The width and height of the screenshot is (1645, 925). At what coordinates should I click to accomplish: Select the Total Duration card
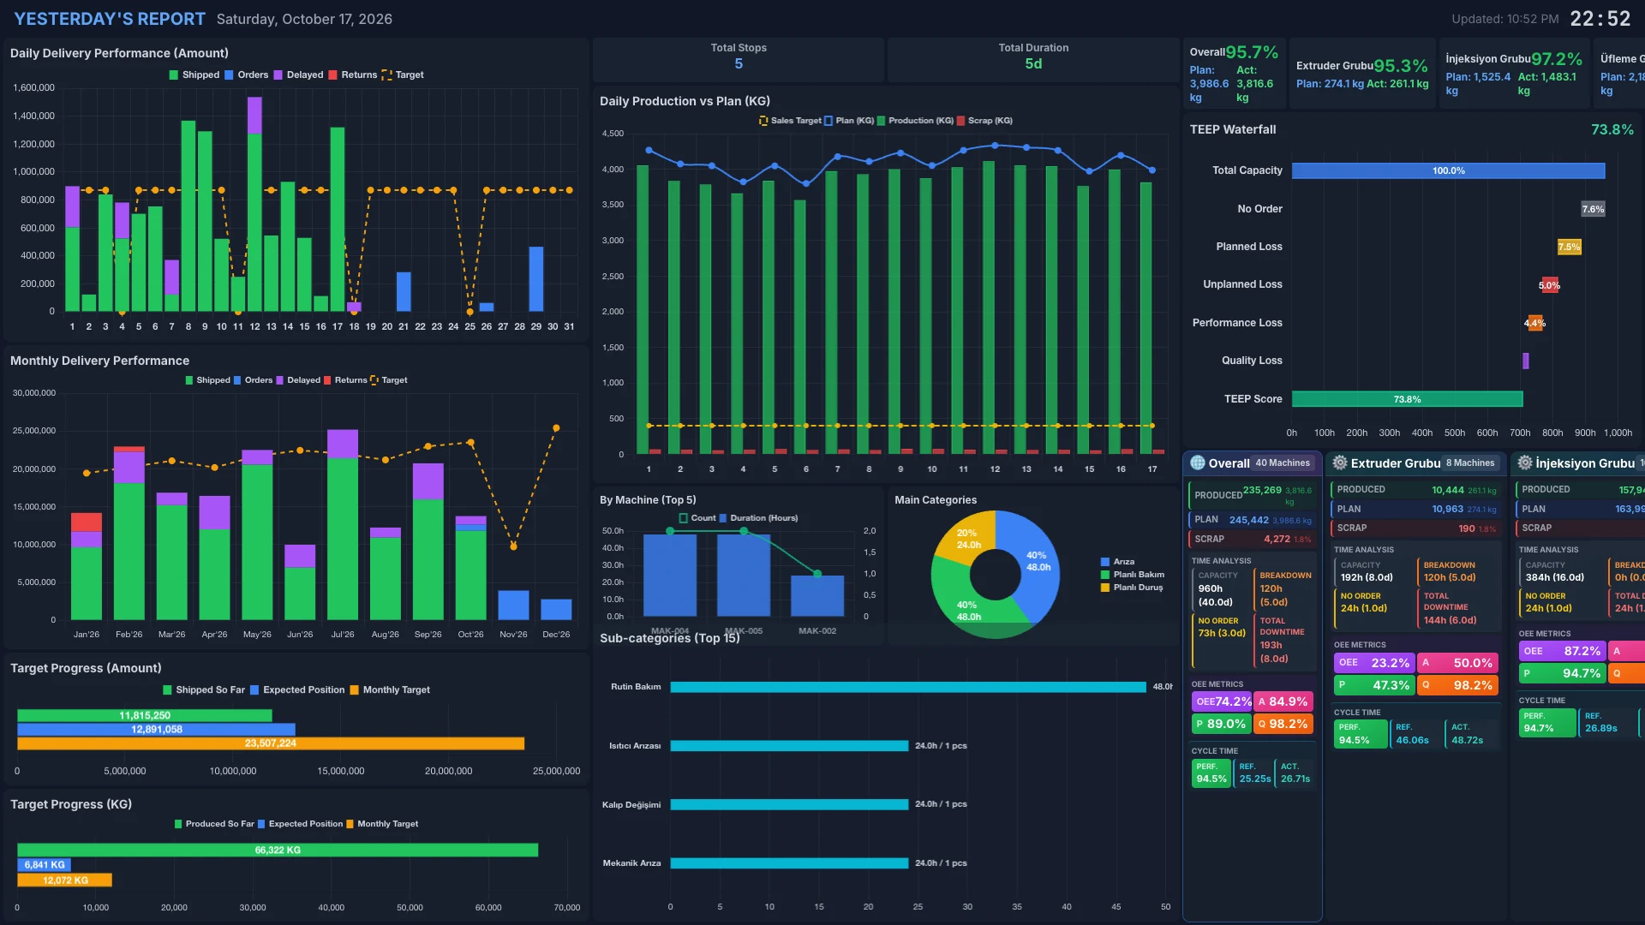pyautogui.click(x=1033, y=59)
